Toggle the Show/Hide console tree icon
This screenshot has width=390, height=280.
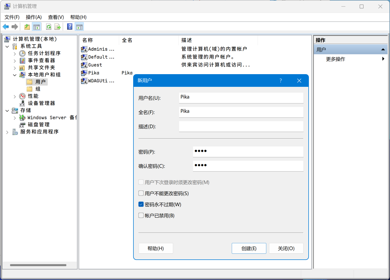(x=36, y=27)
